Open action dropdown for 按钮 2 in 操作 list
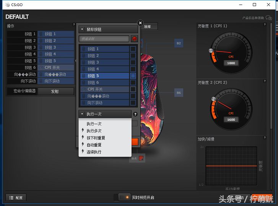Viewport: 278px width, 206px height. [x=56, y=41]
